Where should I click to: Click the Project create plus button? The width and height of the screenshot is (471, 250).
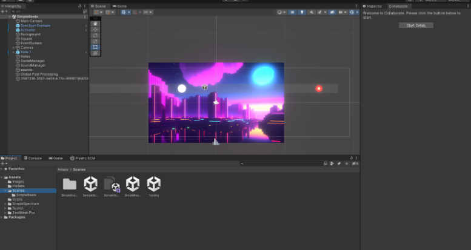pyautogui.click(x=2, y=163)
